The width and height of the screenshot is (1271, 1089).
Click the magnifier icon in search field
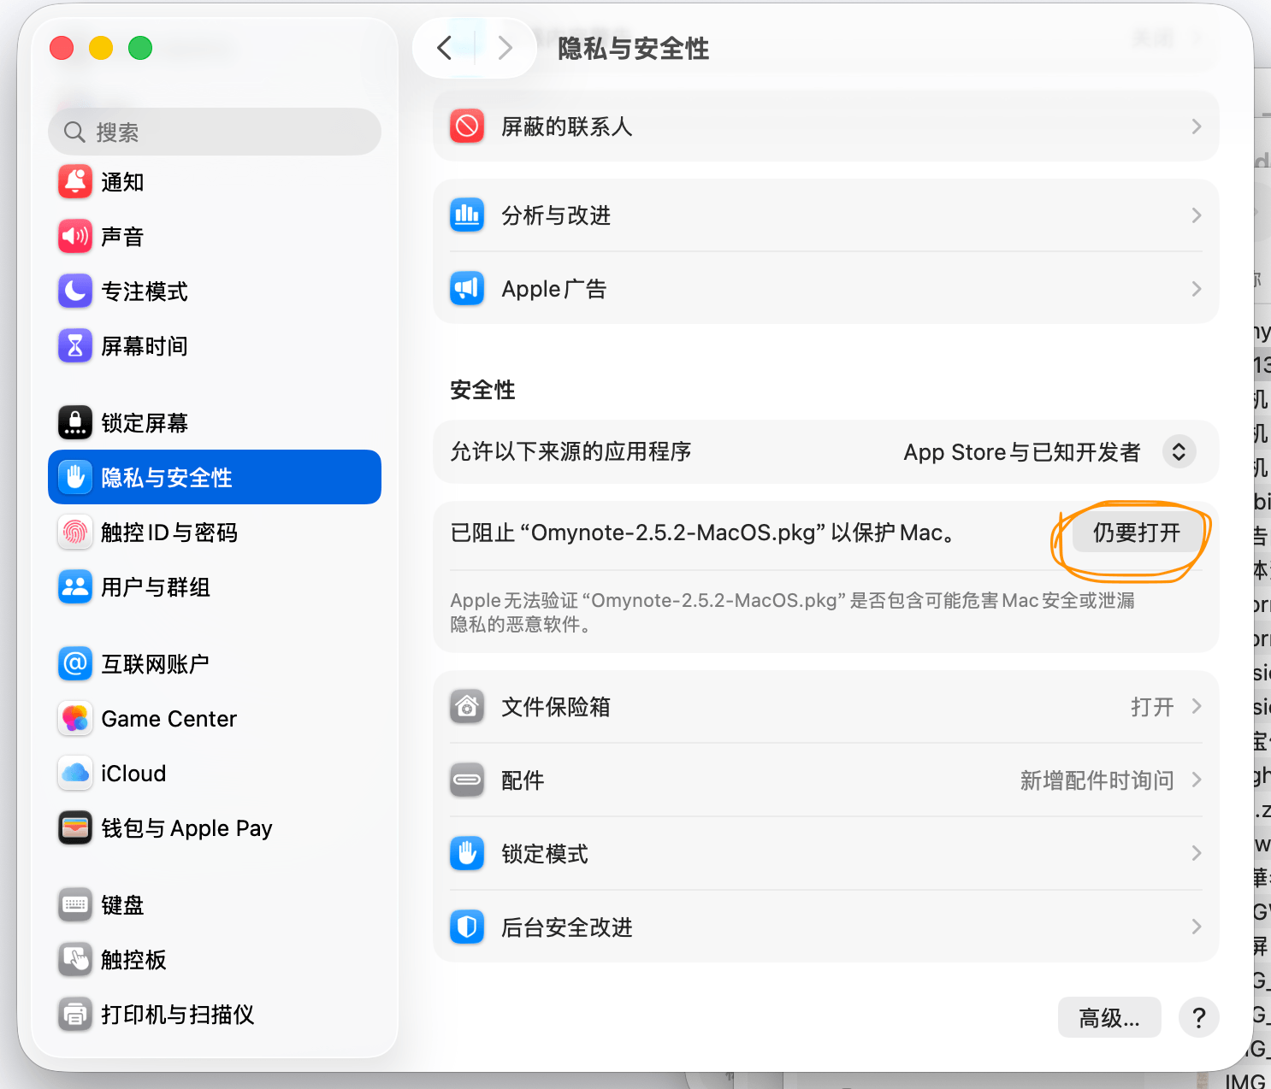(x=75, y=132)
